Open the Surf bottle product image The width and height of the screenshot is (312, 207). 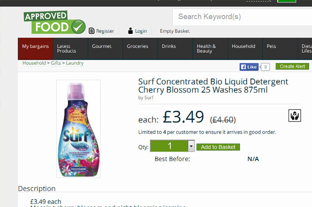click(78, 129)
